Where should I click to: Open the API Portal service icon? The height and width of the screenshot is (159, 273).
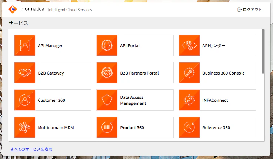click(x=107, y=45)
